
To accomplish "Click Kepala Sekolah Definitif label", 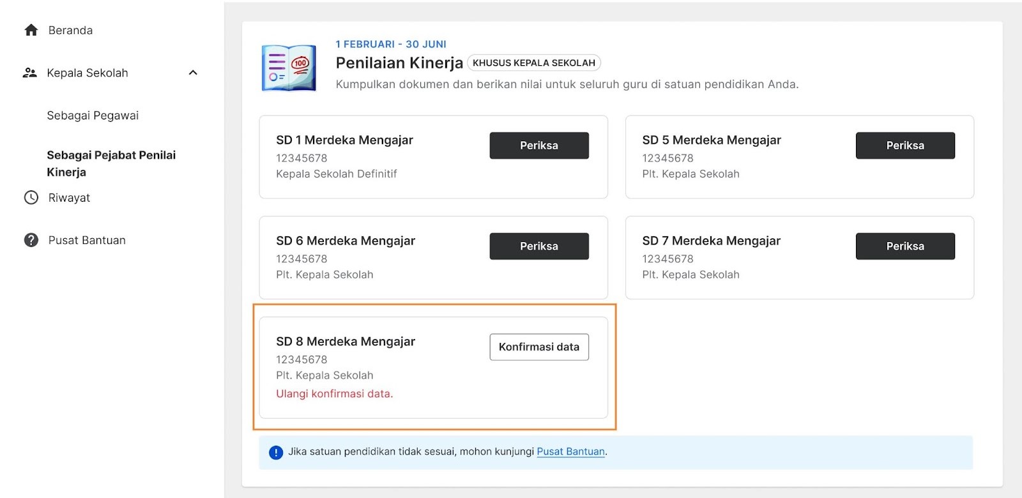I will pyautogui.click(x=337, y=174).
